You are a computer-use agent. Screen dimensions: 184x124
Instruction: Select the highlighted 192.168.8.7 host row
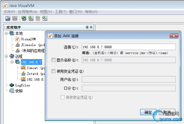click(x=31, y=62)
